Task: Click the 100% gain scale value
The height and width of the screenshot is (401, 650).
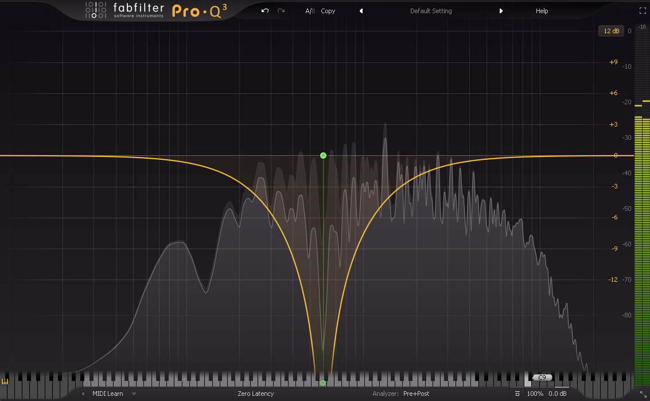Action: point(535,394)
